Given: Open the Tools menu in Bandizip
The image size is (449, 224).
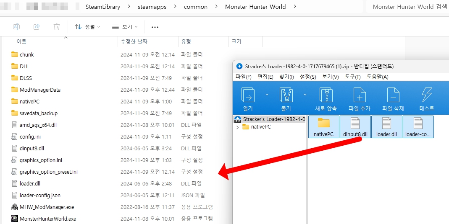Looking at the screenshot, I should click(352, 77).
